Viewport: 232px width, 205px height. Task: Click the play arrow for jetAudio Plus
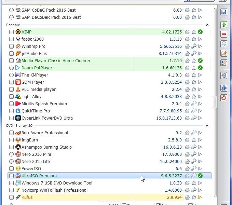coord(200,53)
